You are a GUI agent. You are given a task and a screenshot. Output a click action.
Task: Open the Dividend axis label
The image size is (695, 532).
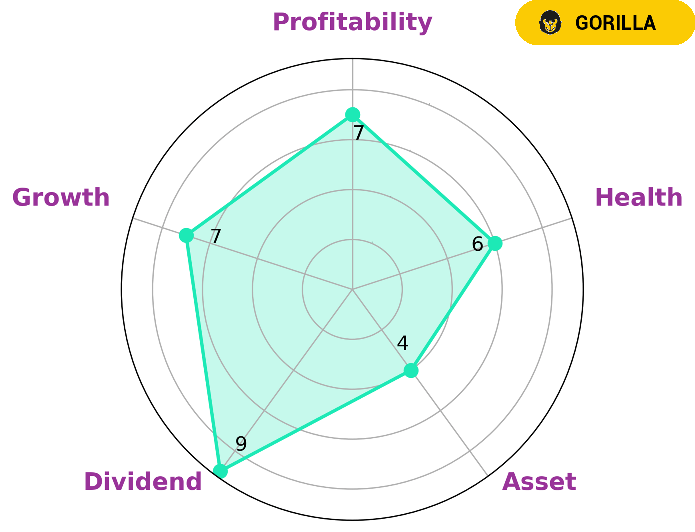point(143,482)
